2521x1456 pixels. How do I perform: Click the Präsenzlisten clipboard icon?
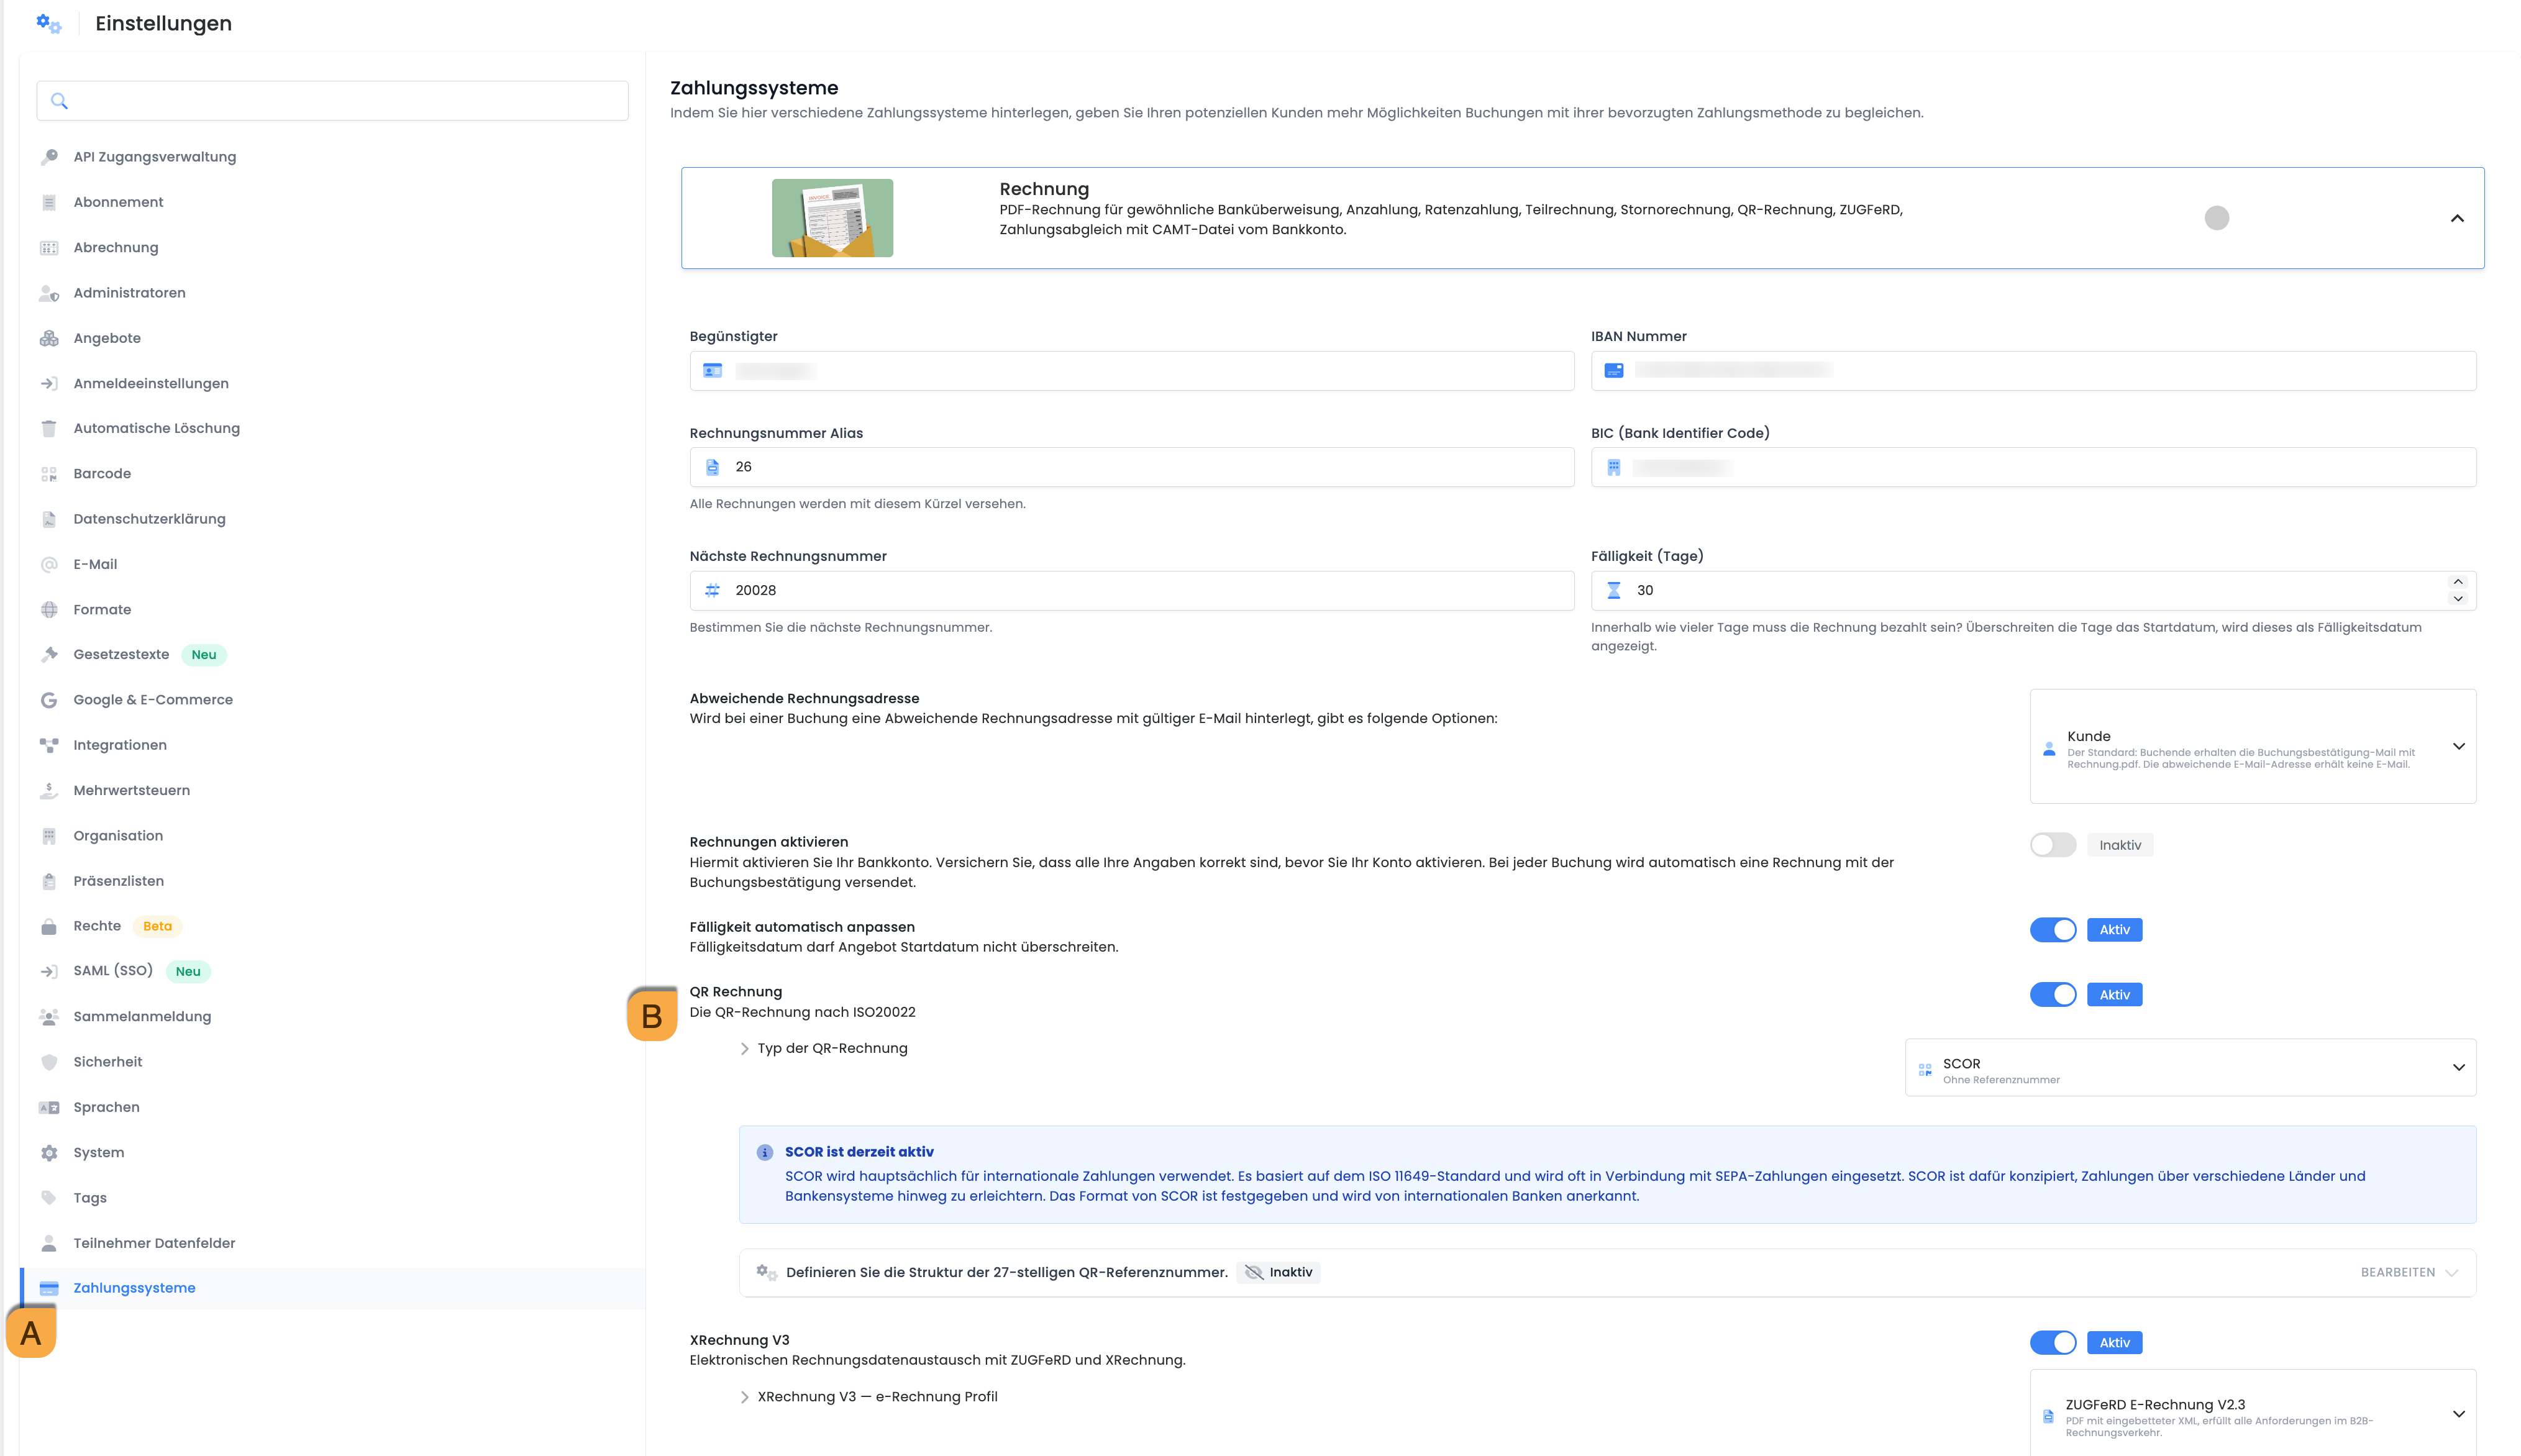(49, 881)
